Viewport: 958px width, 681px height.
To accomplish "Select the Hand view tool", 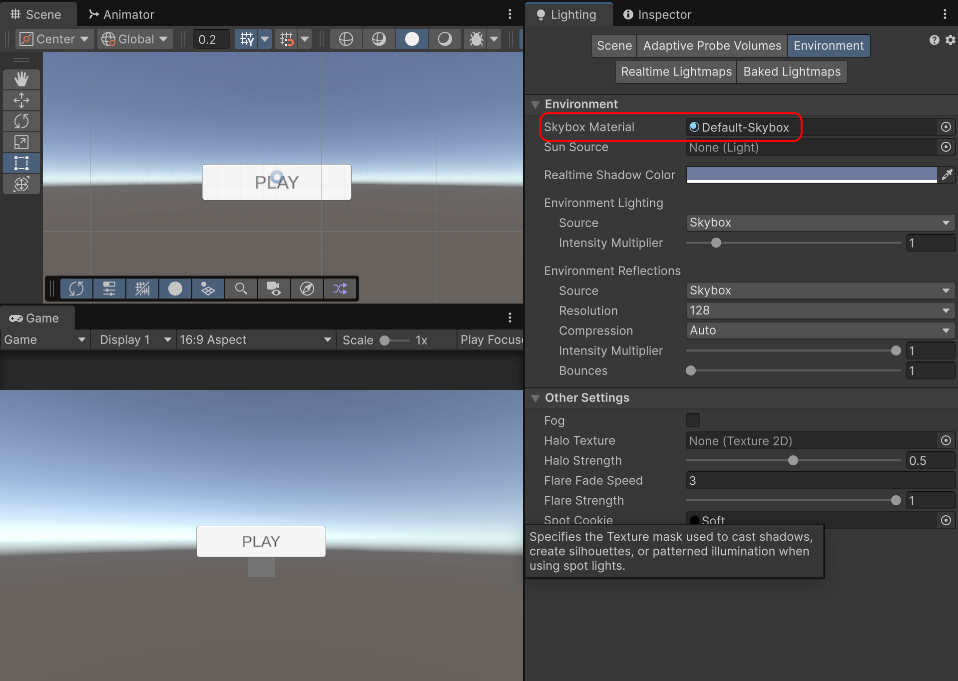I will click(21, 79).
